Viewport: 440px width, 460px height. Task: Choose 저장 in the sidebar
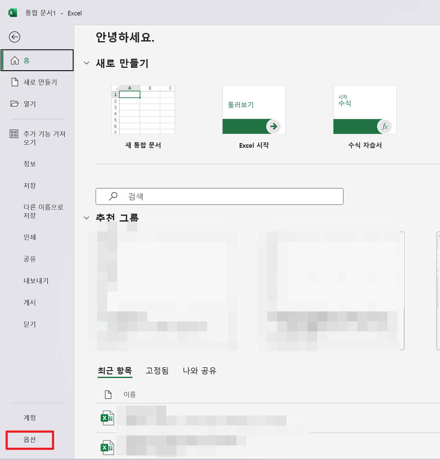(30, 186)
